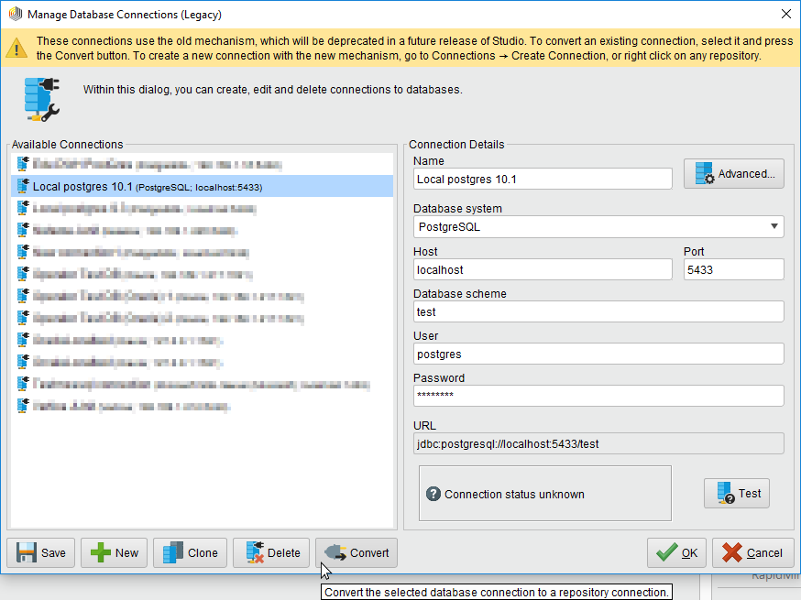This screenshot has height=600, width=801.
Task: Click the floppy disk icon in the Save button
Action: coord(26,552)
